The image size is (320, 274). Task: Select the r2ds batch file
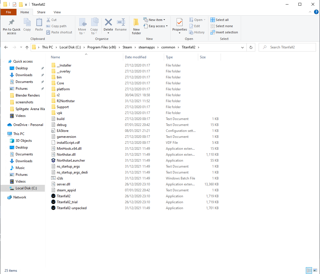(60, 178)
